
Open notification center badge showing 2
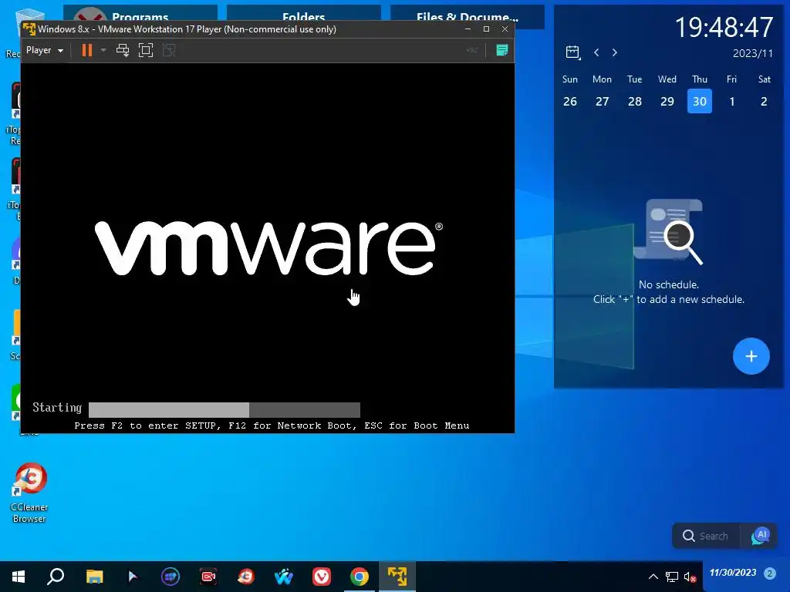[769, 573]
